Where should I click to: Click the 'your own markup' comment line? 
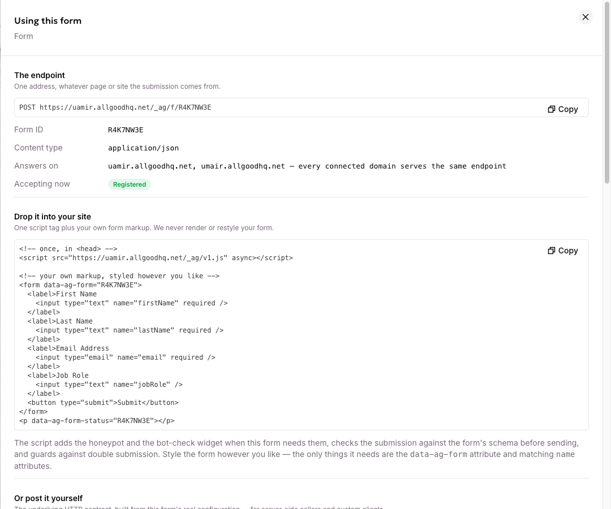(x=119, y=276)
